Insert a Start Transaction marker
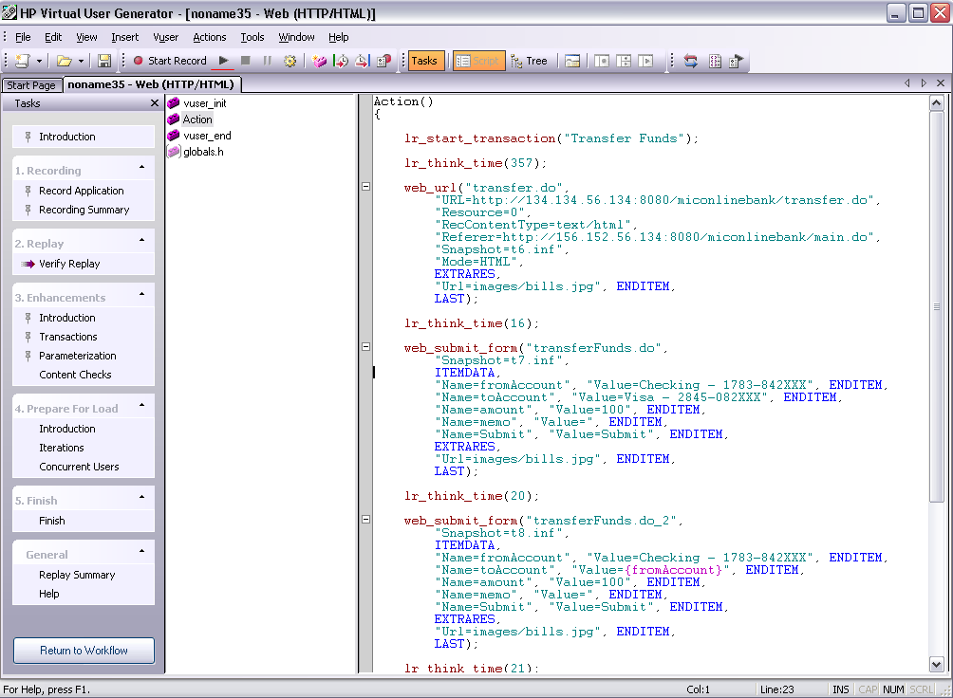Screen dimensions: 953x698 339,59
